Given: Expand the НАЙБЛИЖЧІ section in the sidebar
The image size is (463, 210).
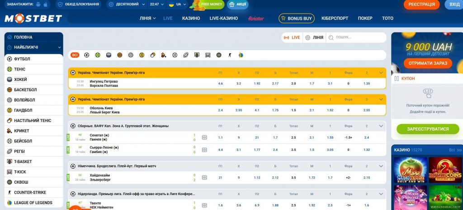Looking at the screenshot, I should coord(33,47).
